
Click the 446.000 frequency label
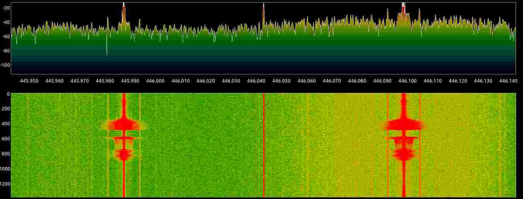[x=156, y=81]
